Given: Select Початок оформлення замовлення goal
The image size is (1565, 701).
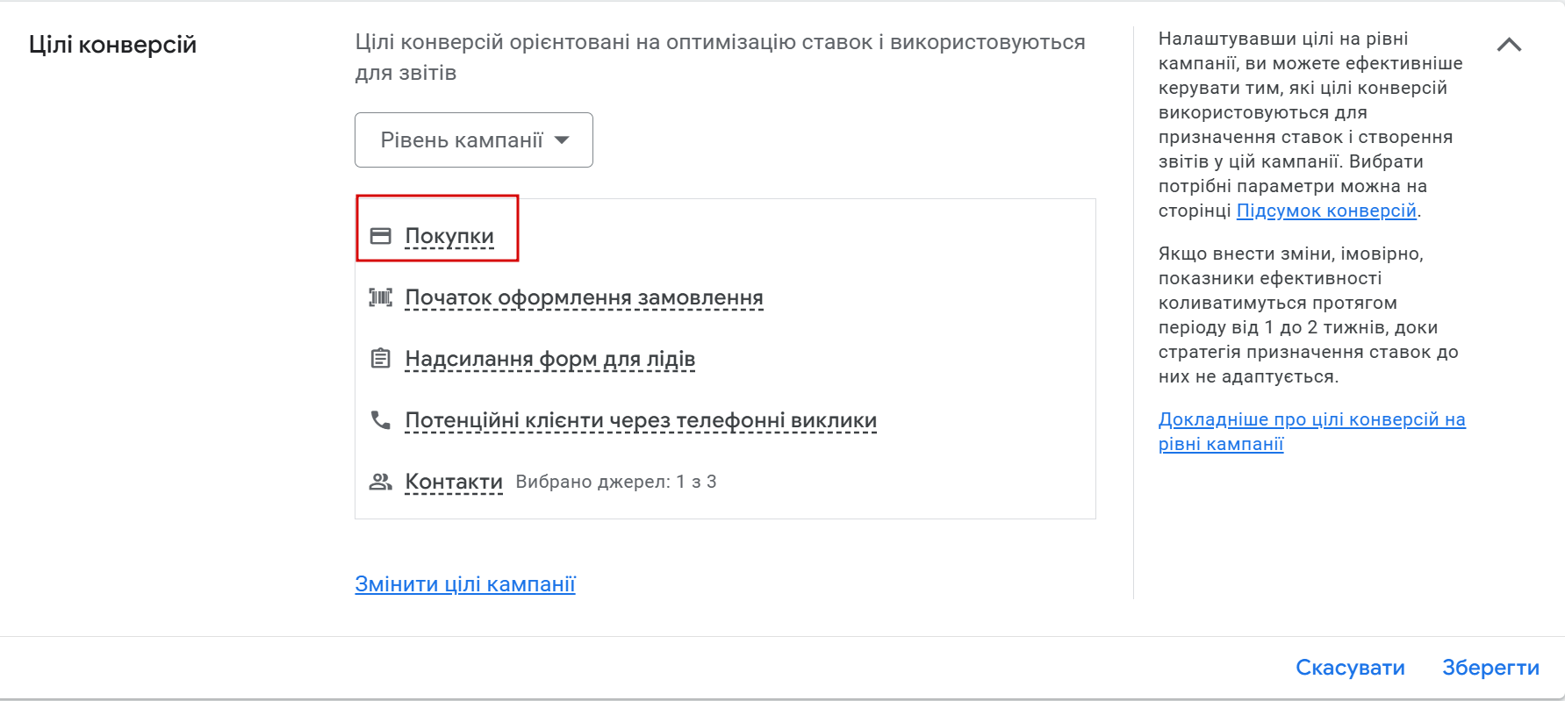Looking at the screenshot, I should click(x=584, y=297).
